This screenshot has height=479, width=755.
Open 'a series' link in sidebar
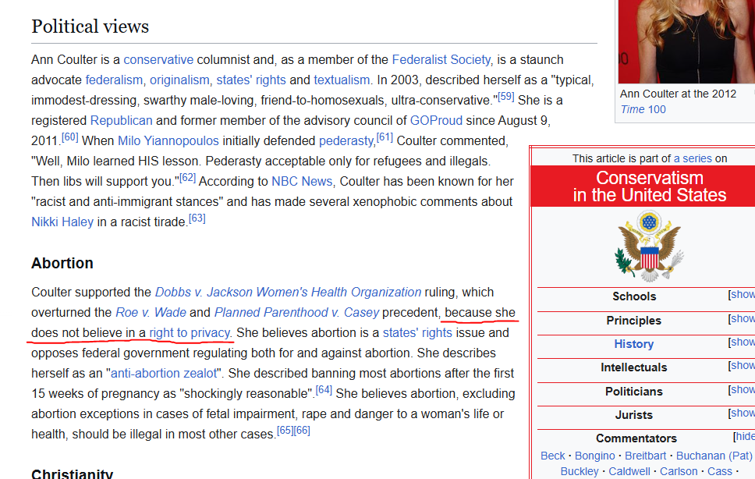tap(693, 158)
